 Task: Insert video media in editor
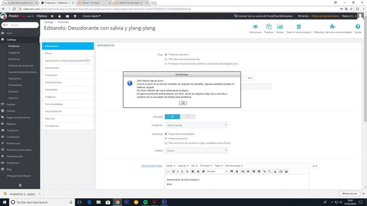click(281, 171)
